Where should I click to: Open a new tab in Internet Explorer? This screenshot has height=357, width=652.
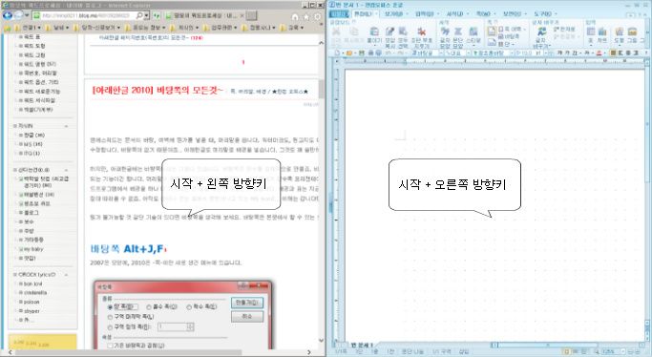[x=251, y=16]
